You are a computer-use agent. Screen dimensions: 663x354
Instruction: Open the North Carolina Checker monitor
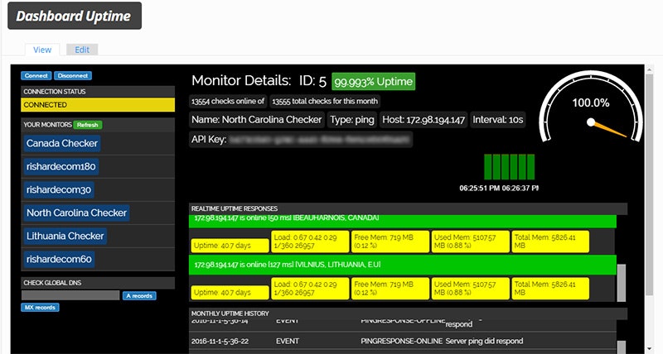coord(76,213)
